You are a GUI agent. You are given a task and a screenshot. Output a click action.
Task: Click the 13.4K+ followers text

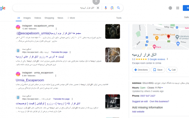(x=29, y=29)
